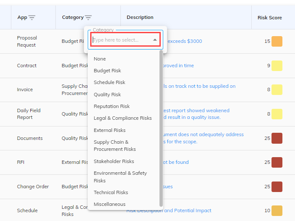Select Environmental & Safety Risks option
This screenshot has width=295, height=221.
click(120, 177)
